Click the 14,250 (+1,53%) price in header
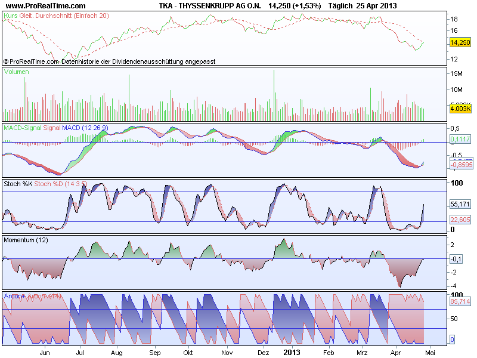477x358 pixels. click(295, 5)
